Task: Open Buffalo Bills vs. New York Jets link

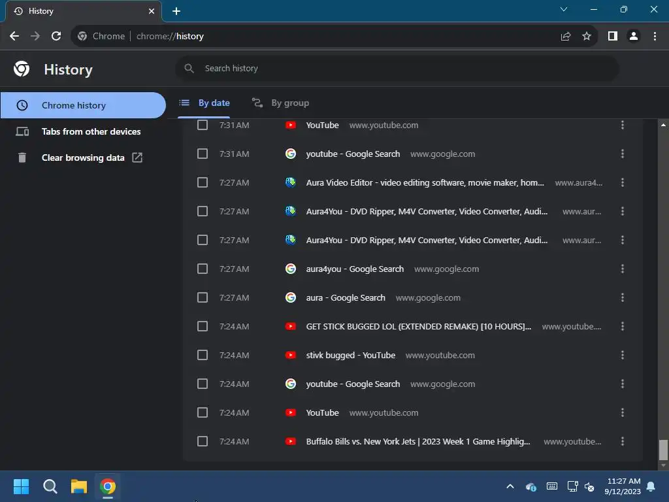Action: click(x=418, y=441)
